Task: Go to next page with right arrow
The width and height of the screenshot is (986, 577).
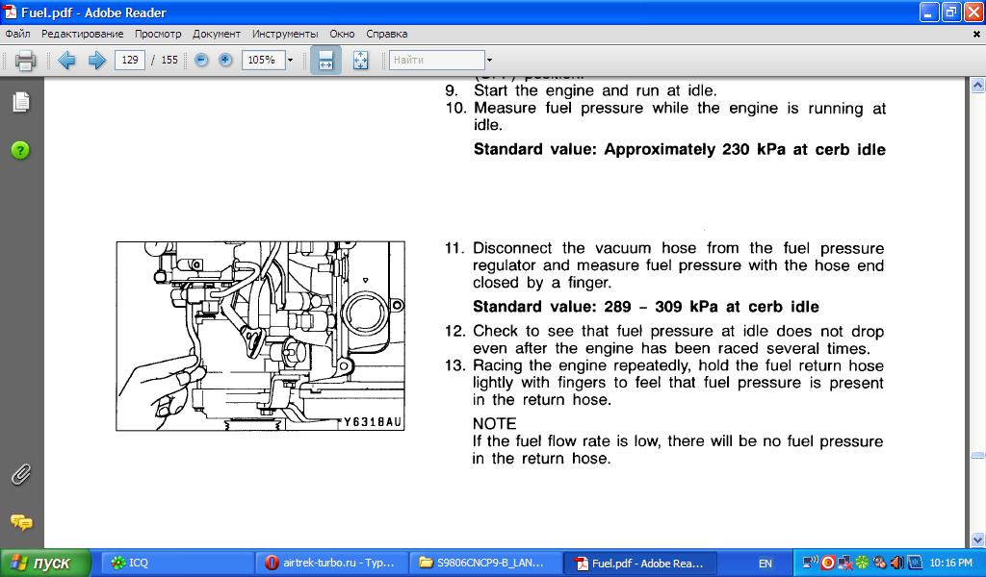Action: [x=96, y=61]
